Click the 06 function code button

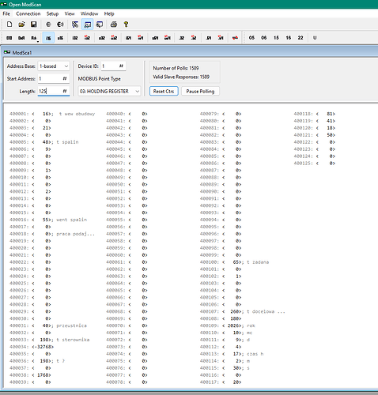pyautogui.click(x=264, y=38)
